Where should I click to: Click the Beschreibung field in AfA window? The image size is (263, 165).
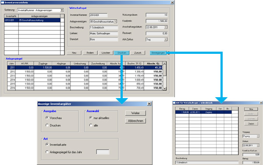pyautogui.click(x=207, y=162)
